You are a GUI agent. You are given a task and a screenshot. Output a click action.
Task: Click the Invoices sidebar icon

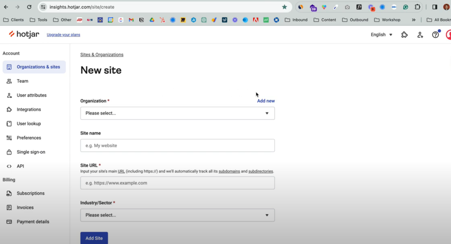coord(9,208)
